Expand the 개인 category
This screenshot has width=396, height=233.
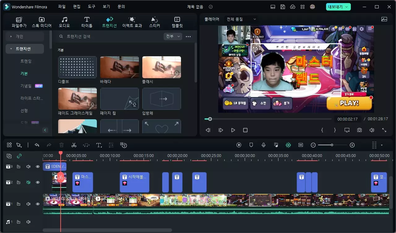pos(25,36)
